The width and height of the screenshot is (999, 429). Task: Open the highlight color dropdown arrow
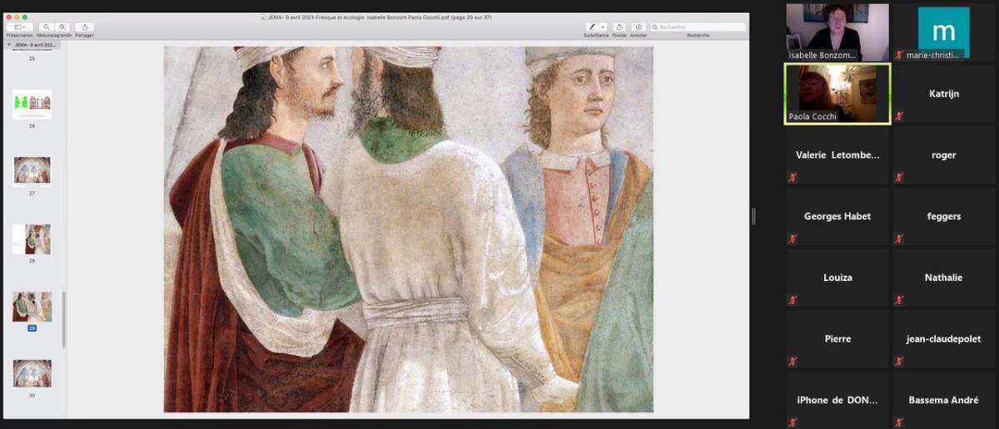(x=604, y=27)
